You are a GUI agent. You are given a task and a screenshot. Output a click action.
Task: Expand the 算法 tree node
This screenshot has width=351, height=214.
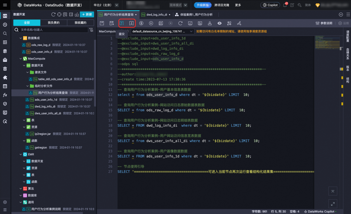(21, 189)
